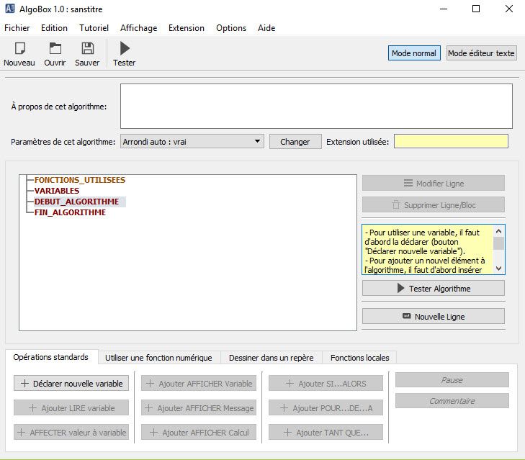Click the Commentaire button
Viewport: 525px width, 460px height.
pos(452,401)
